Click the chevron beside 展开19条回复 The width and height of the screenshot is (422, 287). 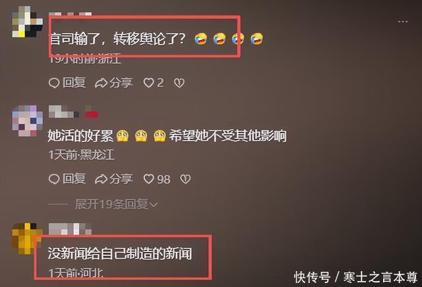tap(154, 205)
